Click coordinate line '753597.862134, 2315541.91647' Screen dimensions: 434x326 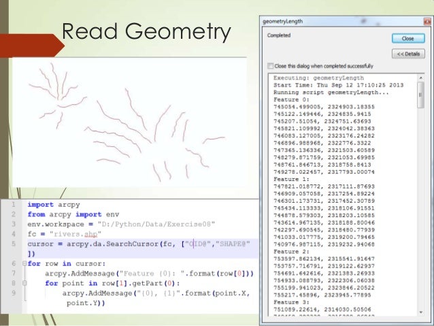[x=324, y=259]
